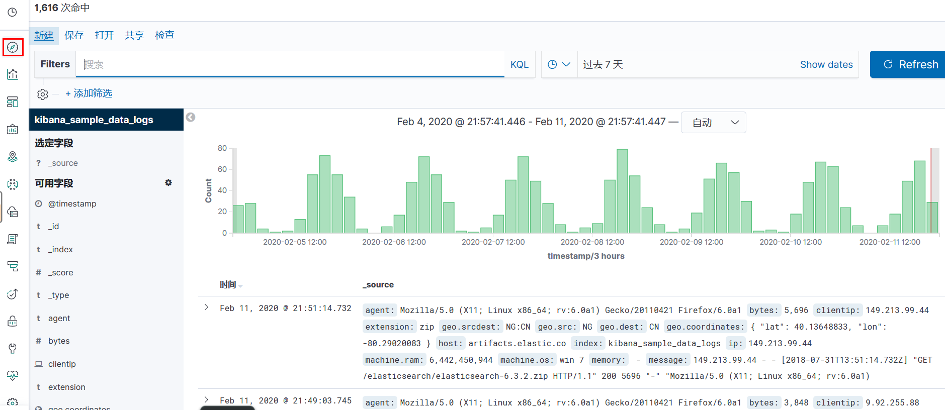Open Logs icon in sidebar

[x=13, y=239]
